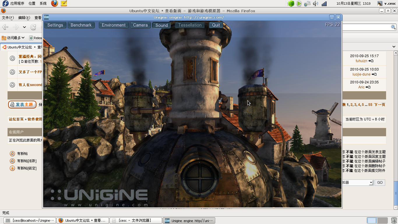Open the yellow sticky note launcher
Screen dimensions: 398x224
[x=64, y=3]
